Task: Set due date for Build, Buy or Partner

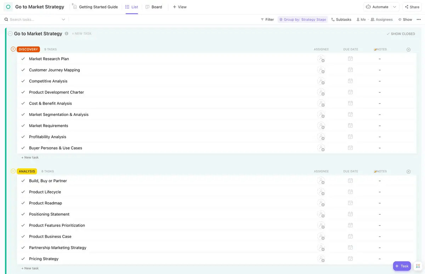Action: click(350, 181)
